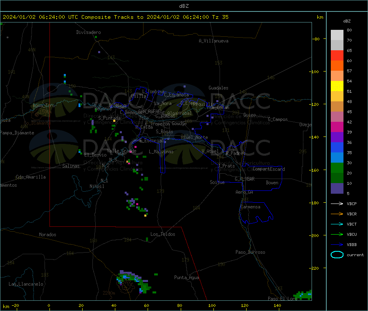Click the Atuel_Norte map label
The image size is (368, 311).
194,137
